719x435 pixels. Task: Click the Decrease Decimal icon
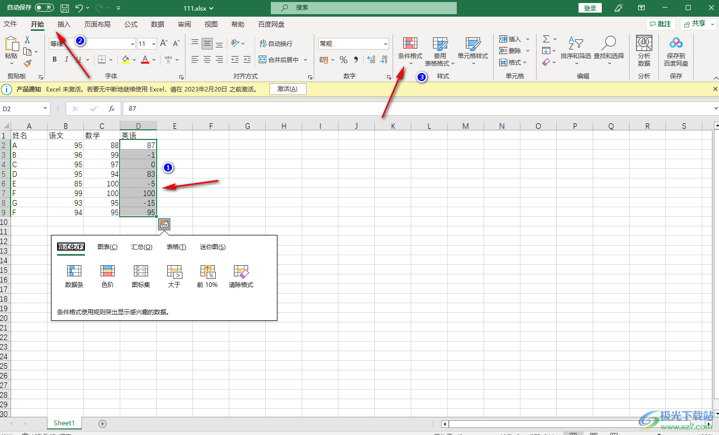[x=384, y=60]
